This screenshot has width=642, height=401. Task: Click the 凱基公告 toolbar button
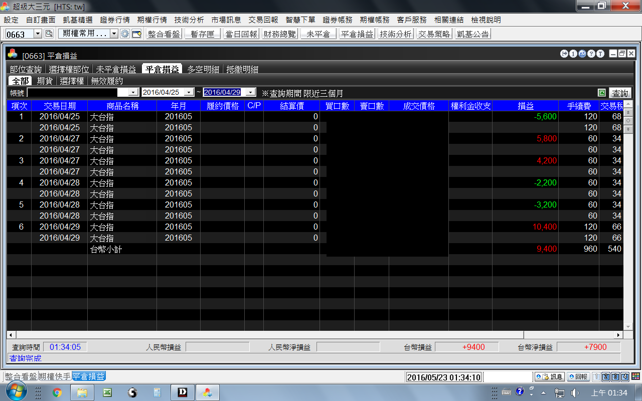pyautogui.click(x=472, y=34)
